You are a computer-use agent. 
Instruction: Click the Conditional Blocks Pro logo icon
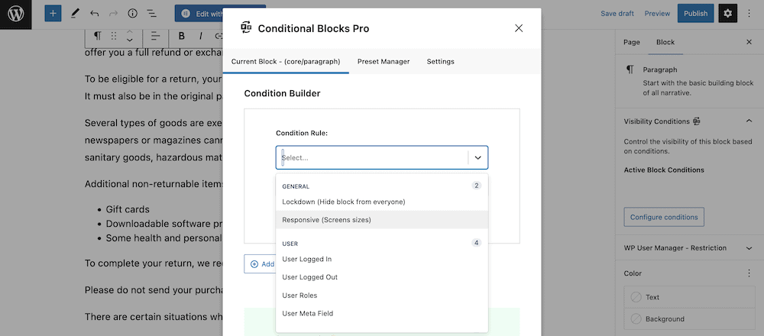point(246,27)
